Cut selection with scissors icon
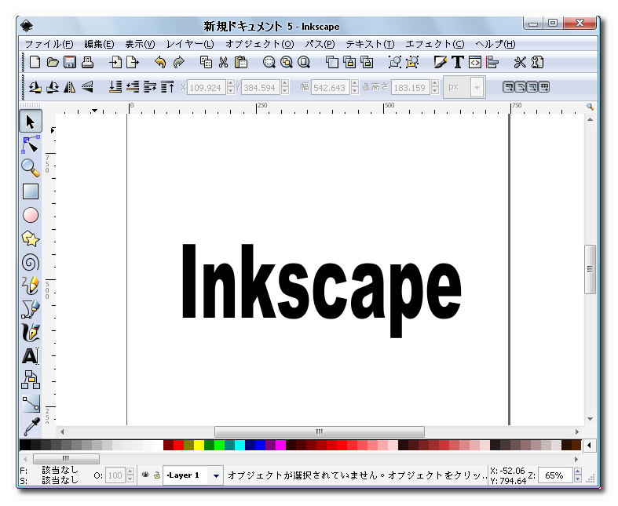The image size is (618, 506). click(224, 62)
